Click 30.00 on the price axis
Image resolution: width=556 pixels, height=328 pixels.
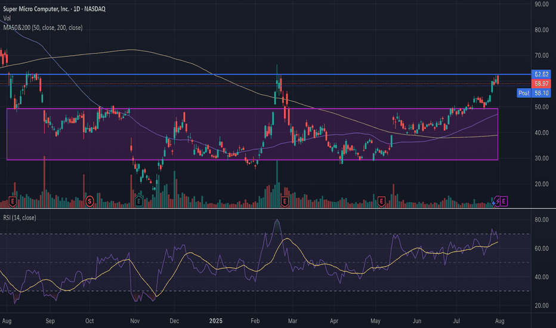point(542,158)
